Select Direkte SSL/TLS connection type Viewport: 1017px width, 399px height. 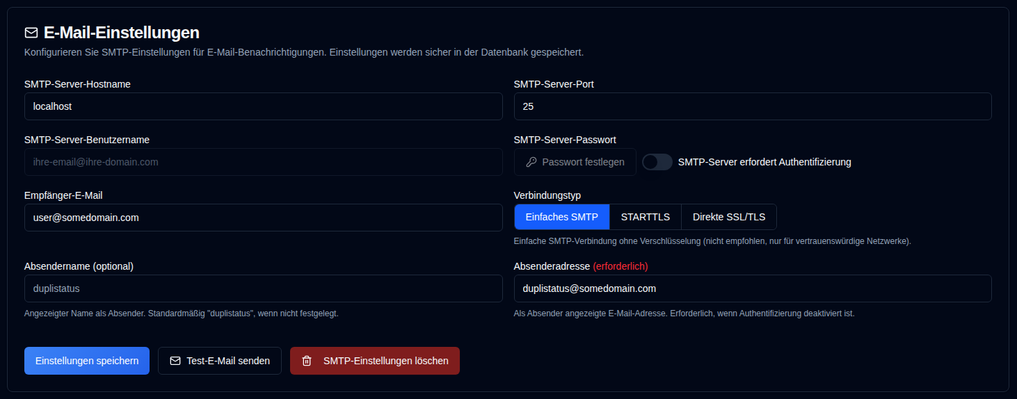(729, 217)
